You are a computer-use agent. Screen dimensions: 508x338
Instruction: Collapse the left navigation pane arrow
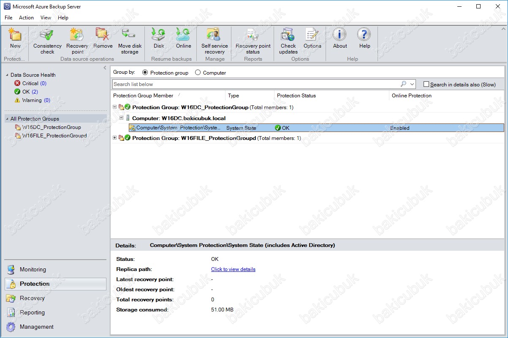click(x=105, y=68)
